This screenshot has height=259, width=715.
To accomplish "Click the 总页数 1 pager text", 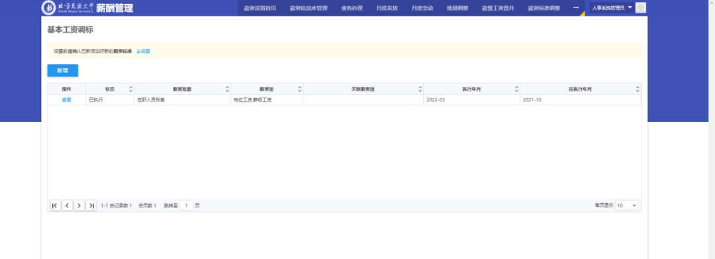I will tap(147, 205).
